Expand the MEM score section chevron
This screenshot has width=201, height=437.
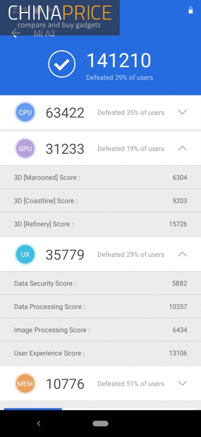coord(182,383)
